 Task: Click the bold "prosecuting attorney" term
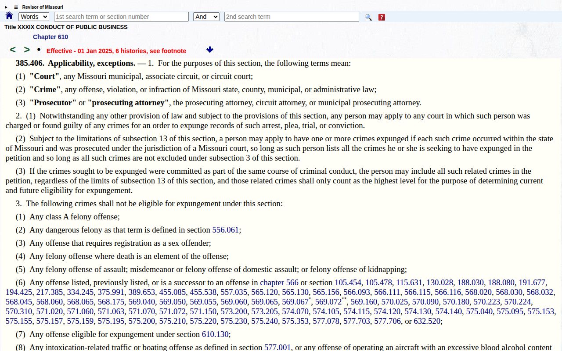[x=128, y=103]
